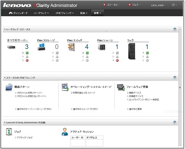Click コンプライアンス・ポリシー未設定 line
The height and width of the screenshot is (149, 185).
(143, 100)
